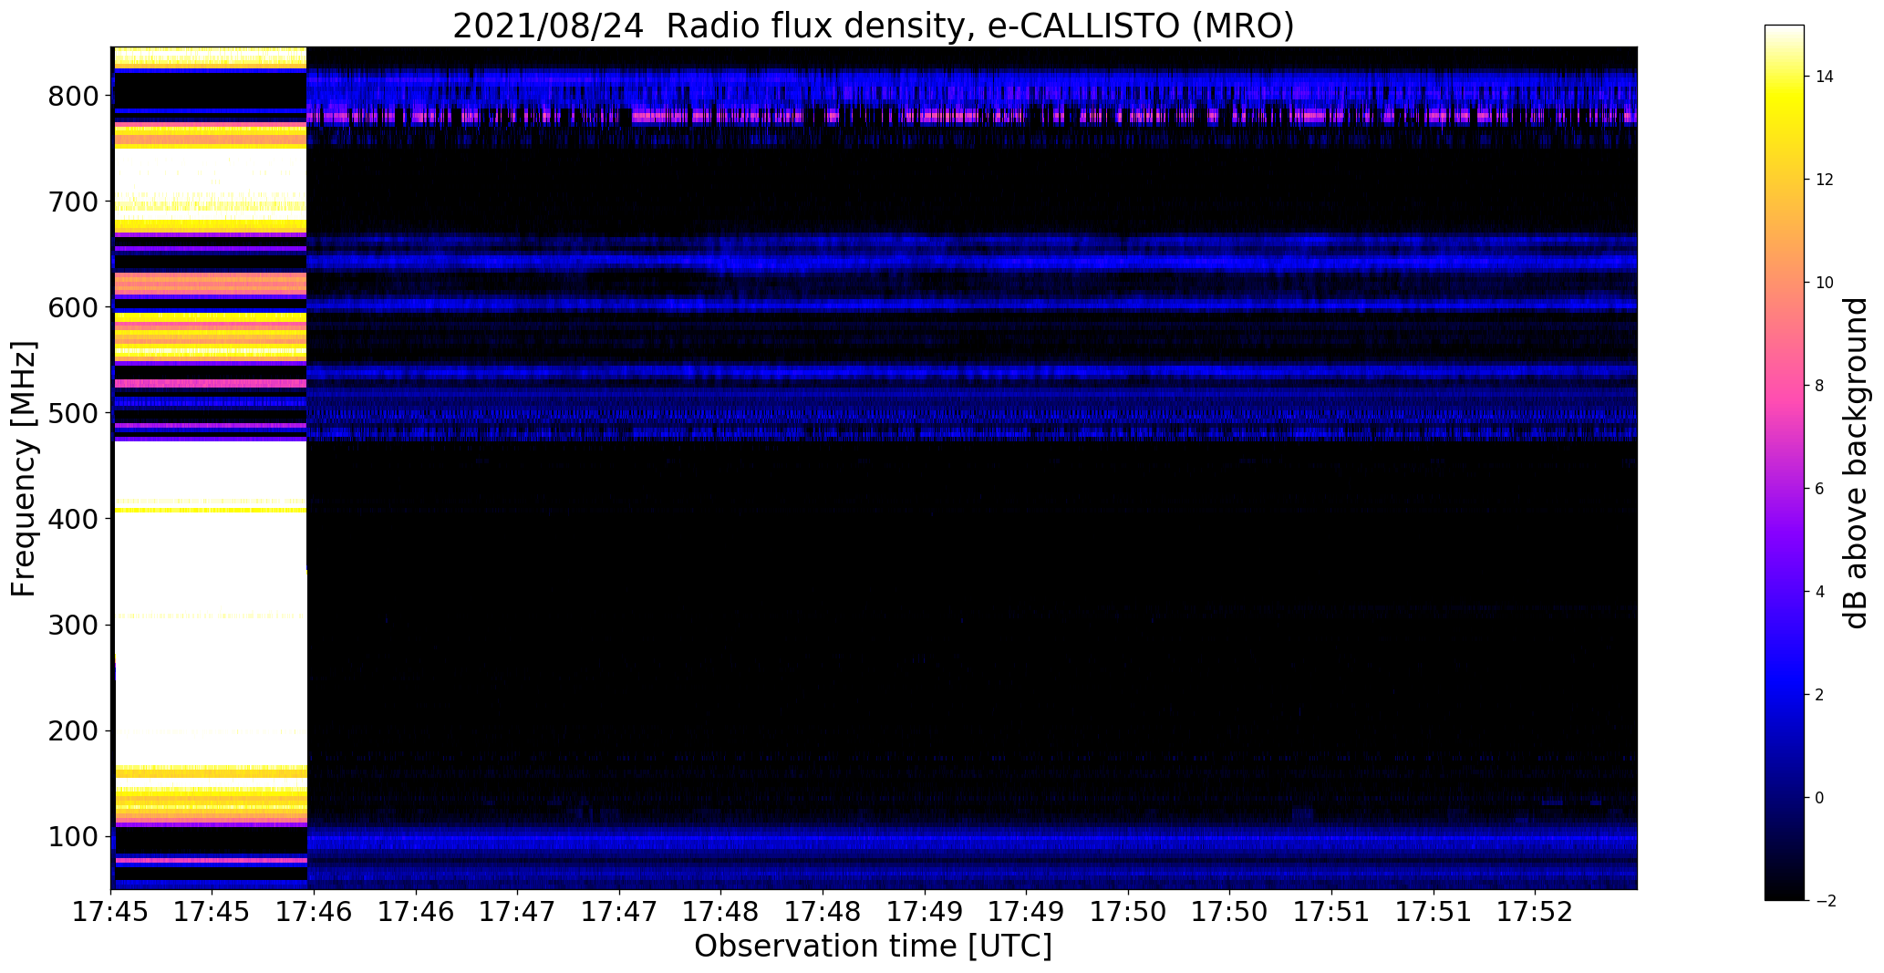This screenshot has height=973, width=1884.
Task: Click the colorbar tick value 6
Action: (1819, 489)
